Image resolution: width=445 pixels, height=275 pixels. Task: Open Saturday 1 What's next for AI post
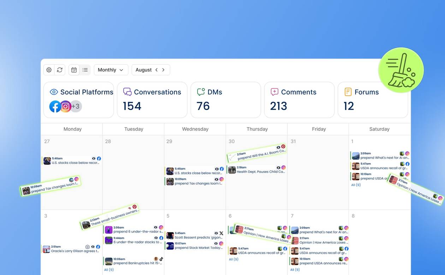point(380,155)
